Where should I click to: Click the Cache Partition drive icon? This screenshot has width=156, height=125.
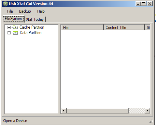pos(15,27)
